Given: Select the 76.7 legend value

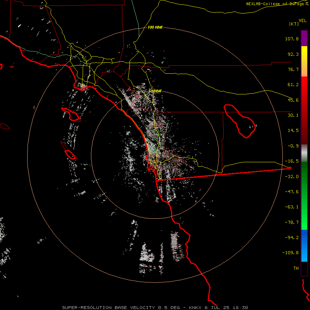Looking at the screenshot, I should pyautogui.click(x=293, y=69).
